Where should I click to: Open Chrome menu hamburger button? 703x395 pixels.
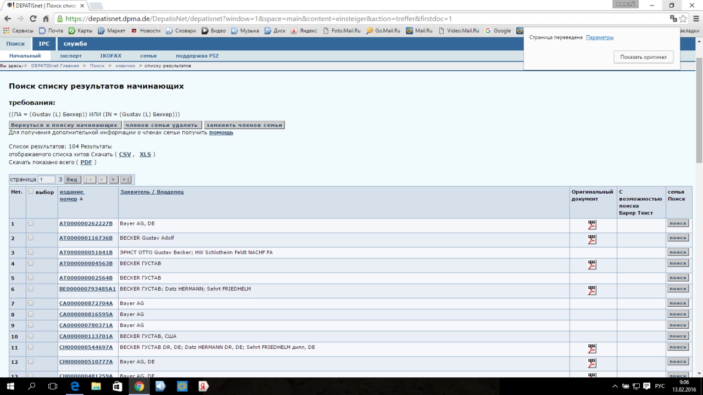[x=694, y=19]
